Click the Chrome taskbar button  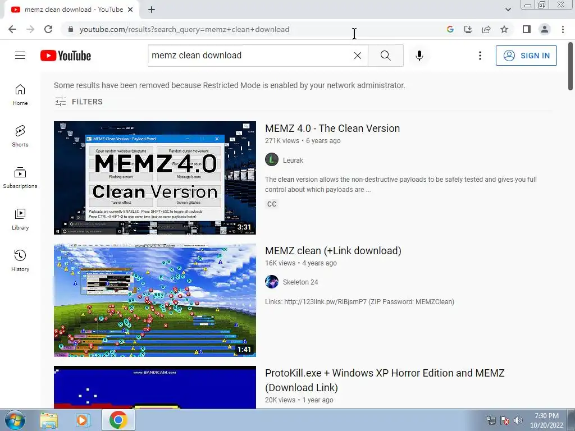tap(118, 420)
